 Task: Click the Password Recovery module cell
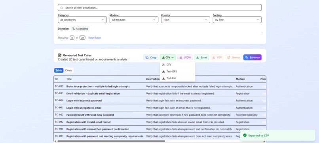click(x=247, y=115)
